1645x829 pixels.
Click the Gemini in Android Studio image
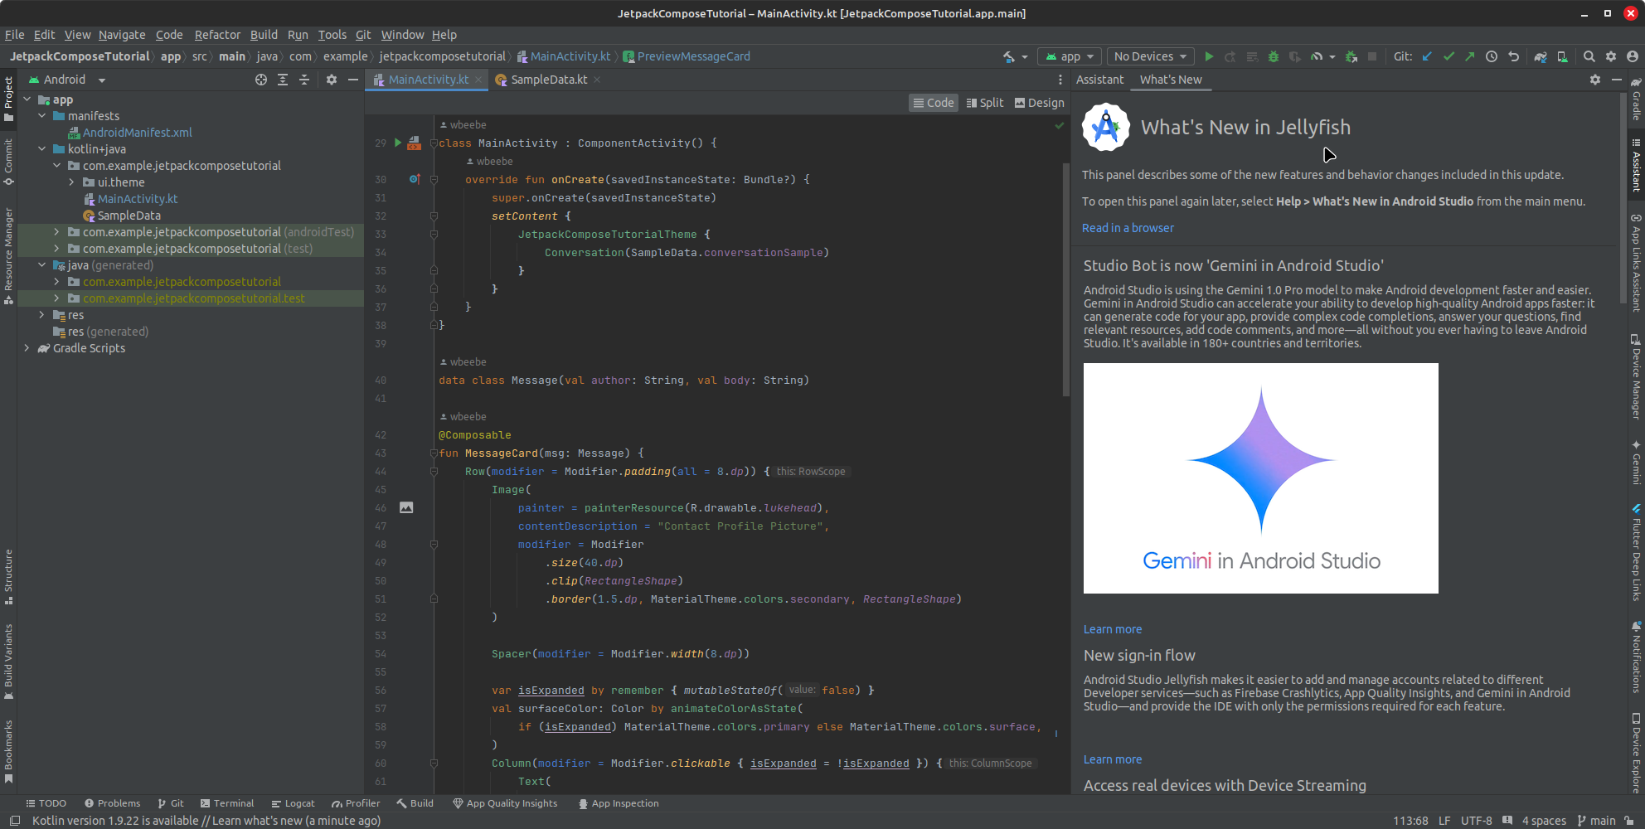click(1260, 478)
